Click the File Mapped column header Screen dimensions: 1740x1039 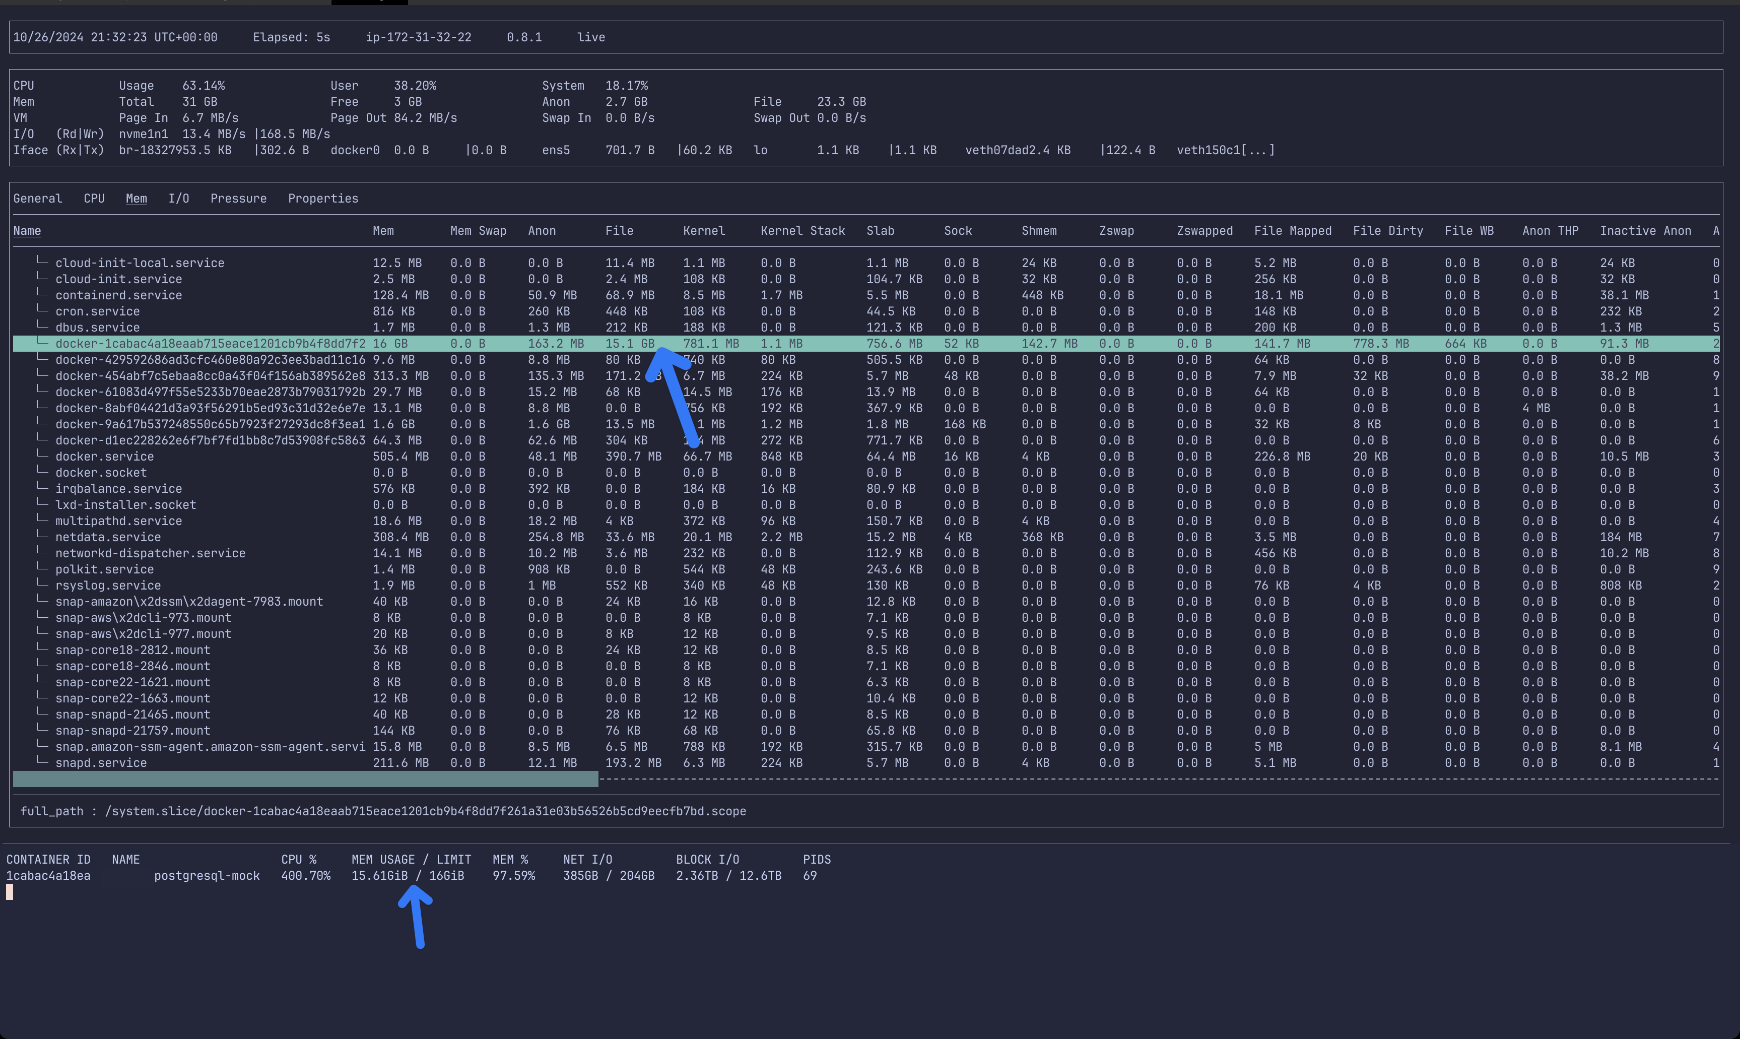pyautogui.click(x=1292, y=230)
